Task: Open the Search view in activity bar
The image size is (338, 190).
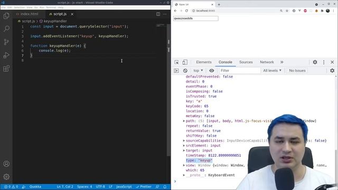Action: tap(6, 28)
